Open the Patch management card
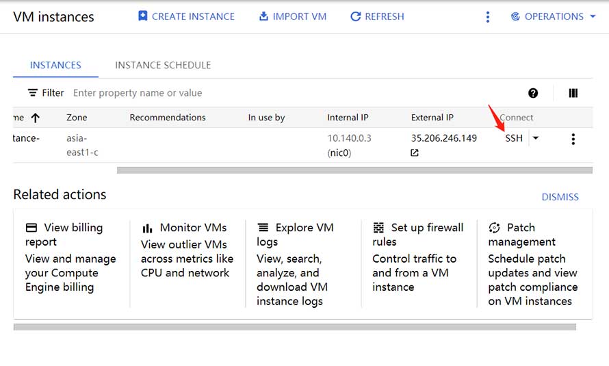 pos(533,264)
